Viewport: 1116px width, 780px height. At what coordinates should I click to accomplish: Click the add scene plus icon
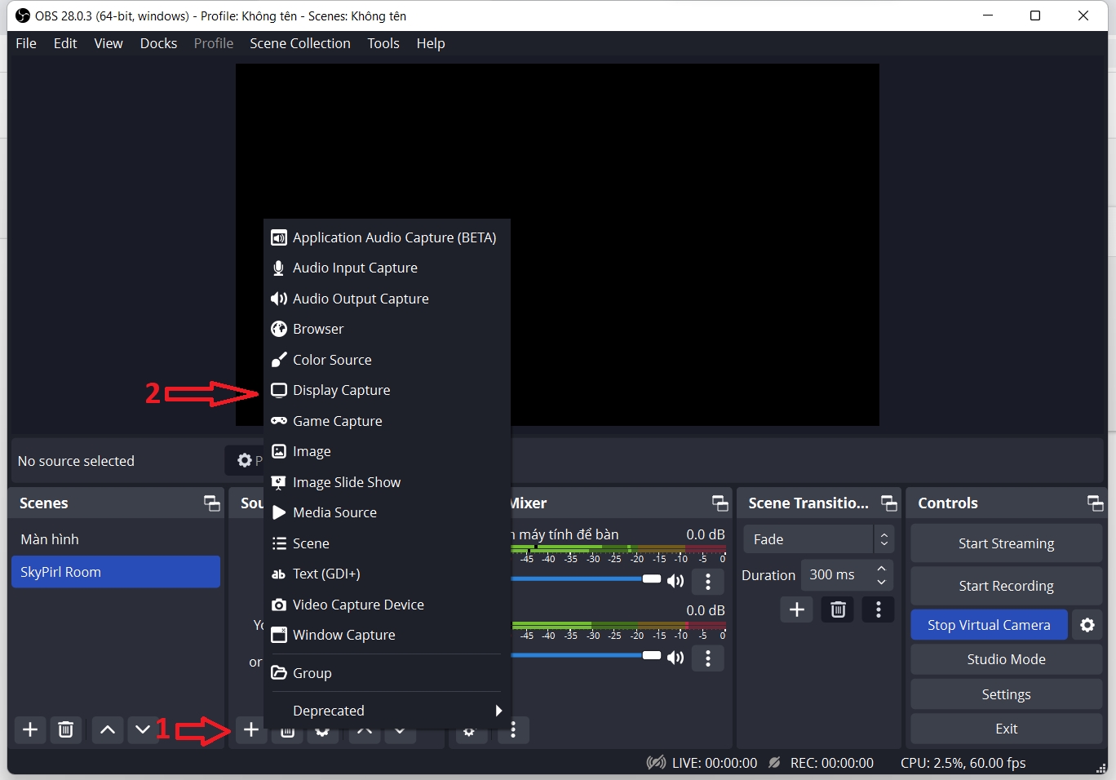(x=30, y=729)
